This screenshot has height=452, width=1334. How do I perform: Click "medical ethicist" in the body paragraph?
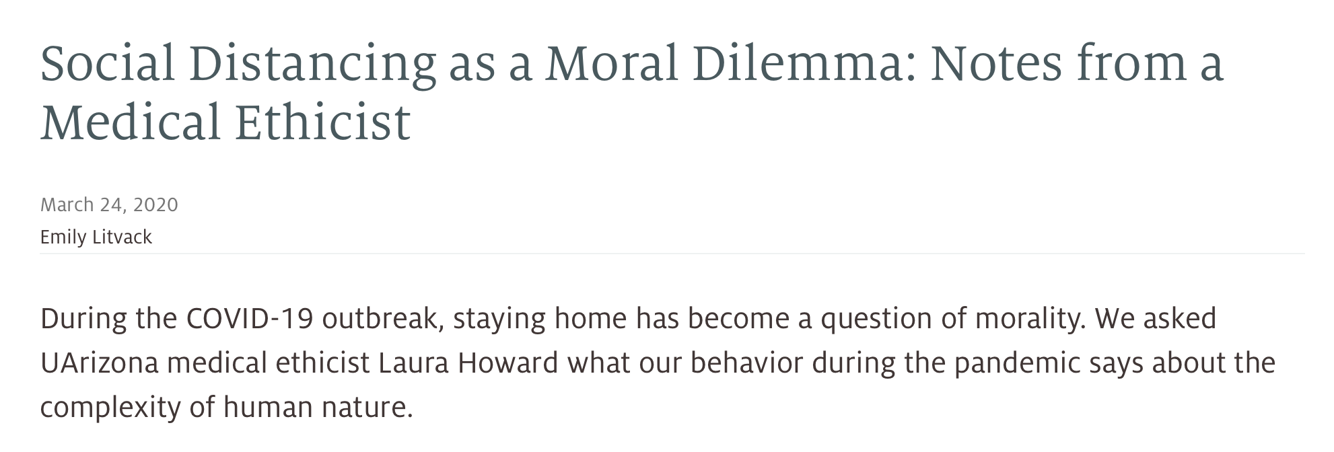[x=269, y=363]
